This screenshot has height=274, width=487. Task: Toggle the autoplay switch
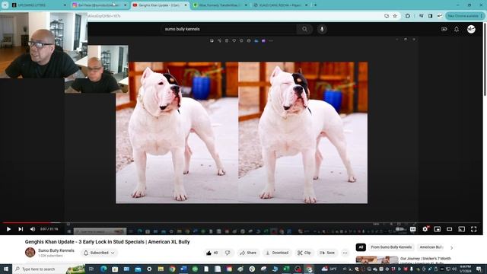[x=400, y=229]
